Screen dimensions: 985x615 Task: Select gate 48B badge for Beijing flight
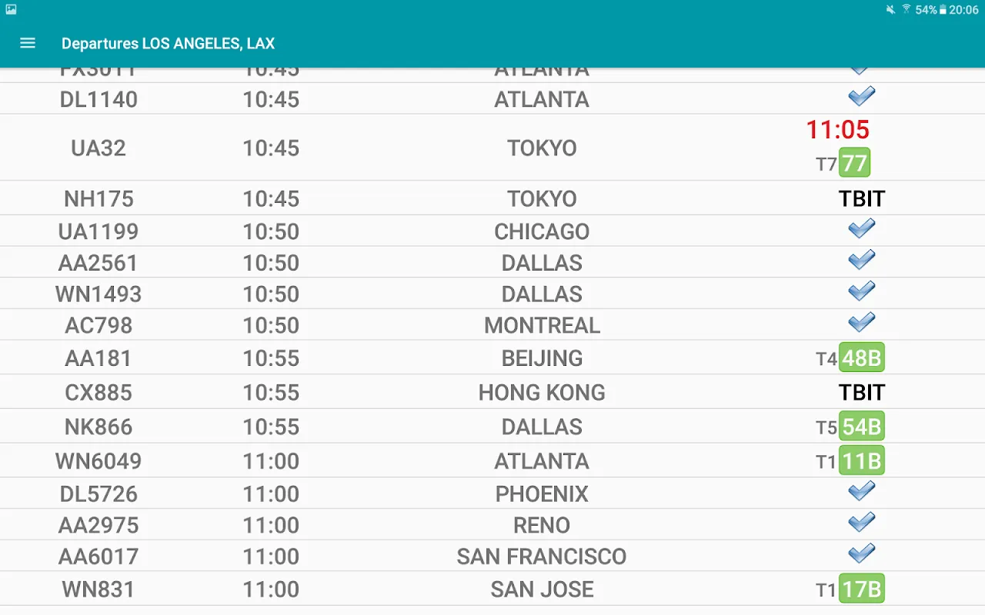pyautogui.click(x=861, y=358)
